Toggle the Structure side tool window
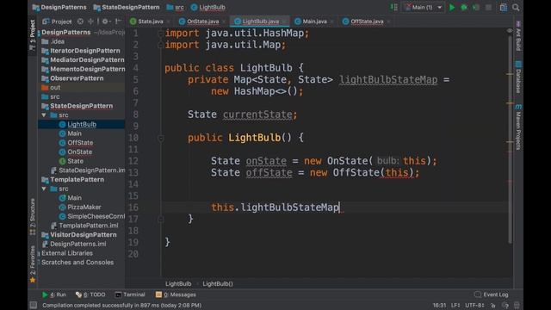 (x=33, y=216)
